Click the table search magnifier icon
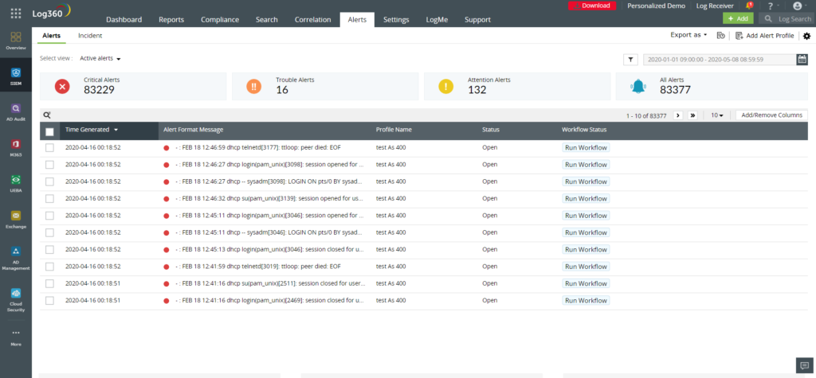The width and height of the screenshot is (816, 378). pyautogui.click(x=47, y=115)
